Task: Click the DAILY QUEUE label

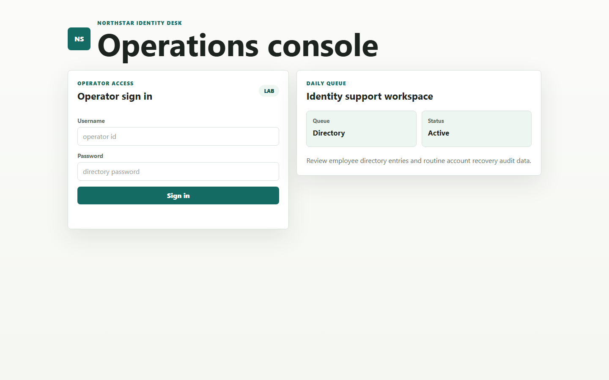Action: tap(326, 84)
